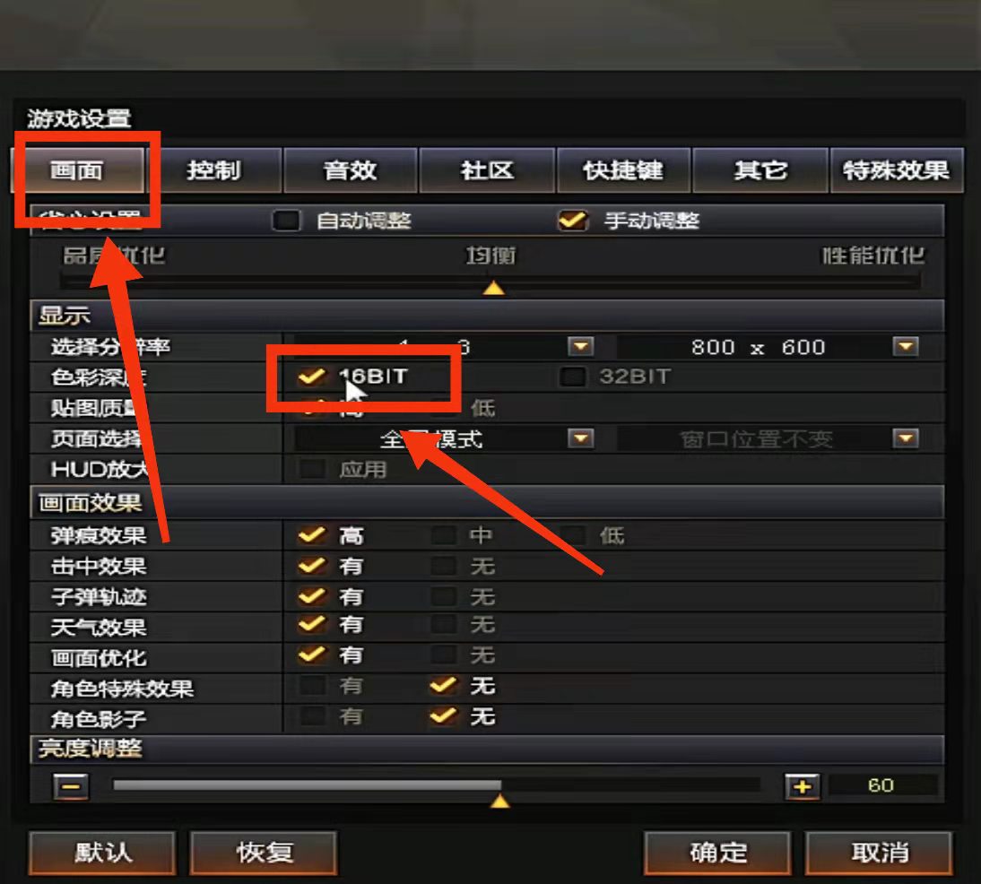Open the 特殊效果 tab
This screenshot has width=981, height=884.
coord(896,169)
